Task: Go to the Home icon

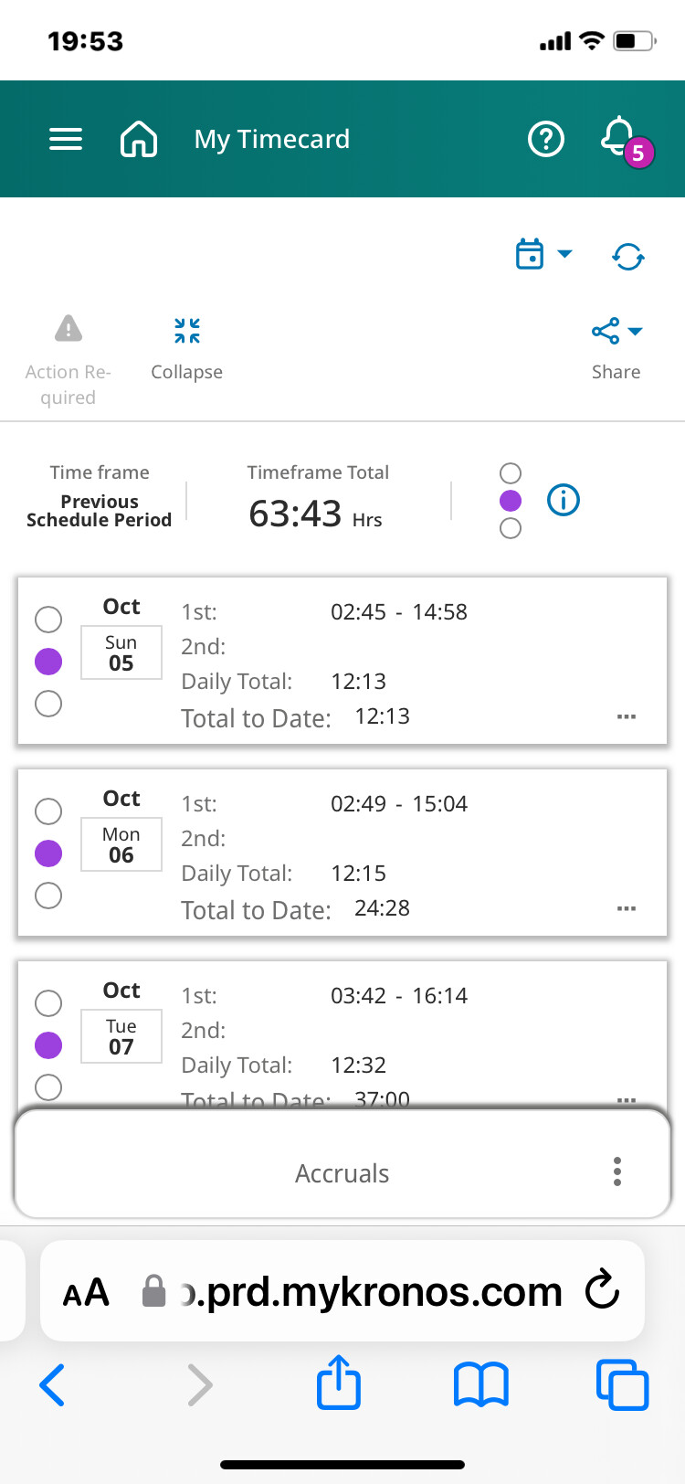Action: tap(139, 139)
